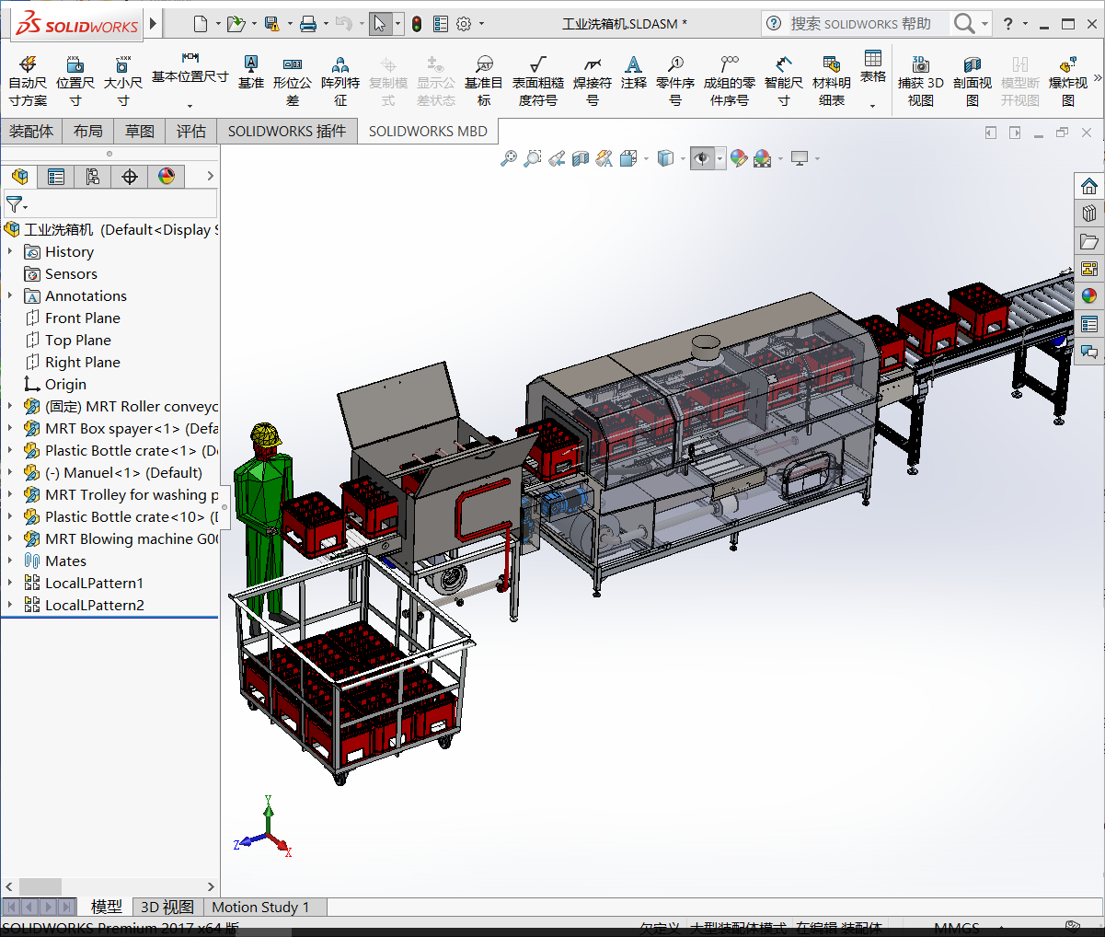1105x937 pixels.
Task: Open the Design Library task pane icon
Action: point(1089,214)
